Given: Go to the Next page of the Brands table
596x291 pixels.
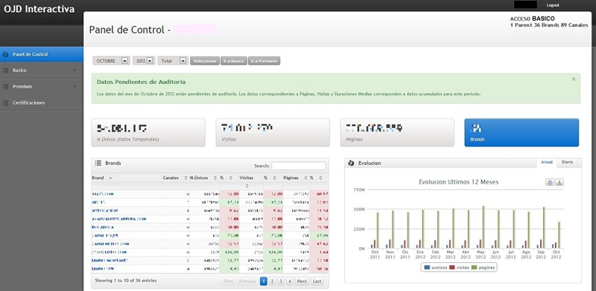Looking at the screenshot, I should pos(302,281).
